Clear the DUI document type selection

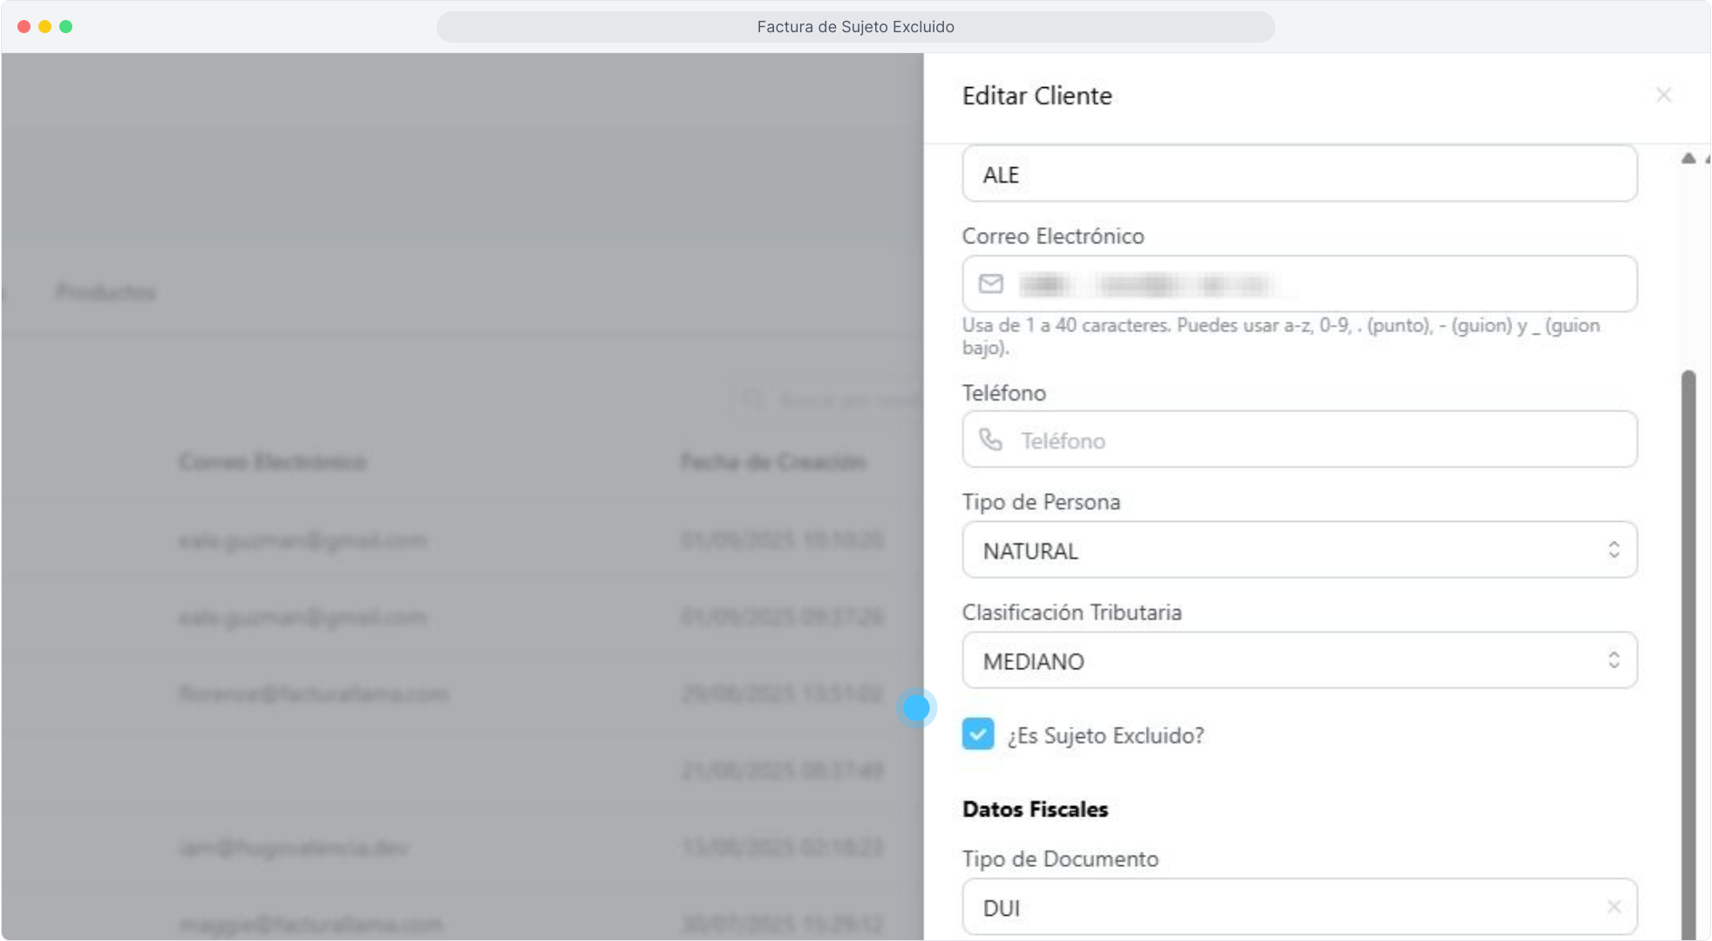(1613, 907)
